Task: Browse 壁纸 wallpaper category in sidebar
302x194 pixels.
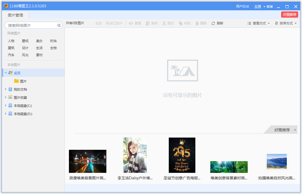Action: click(25, 41)
